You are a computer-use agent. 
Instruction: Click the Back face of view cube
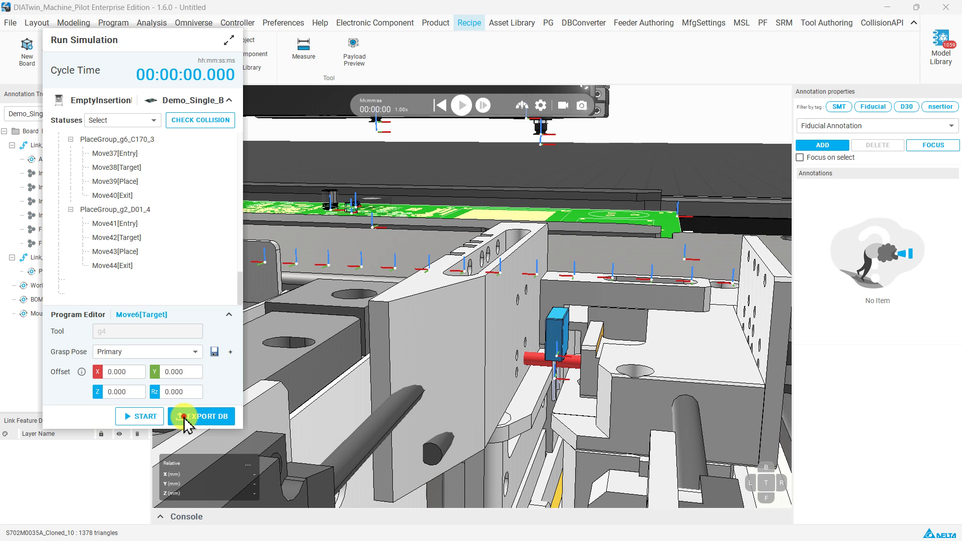pos(766,467)
